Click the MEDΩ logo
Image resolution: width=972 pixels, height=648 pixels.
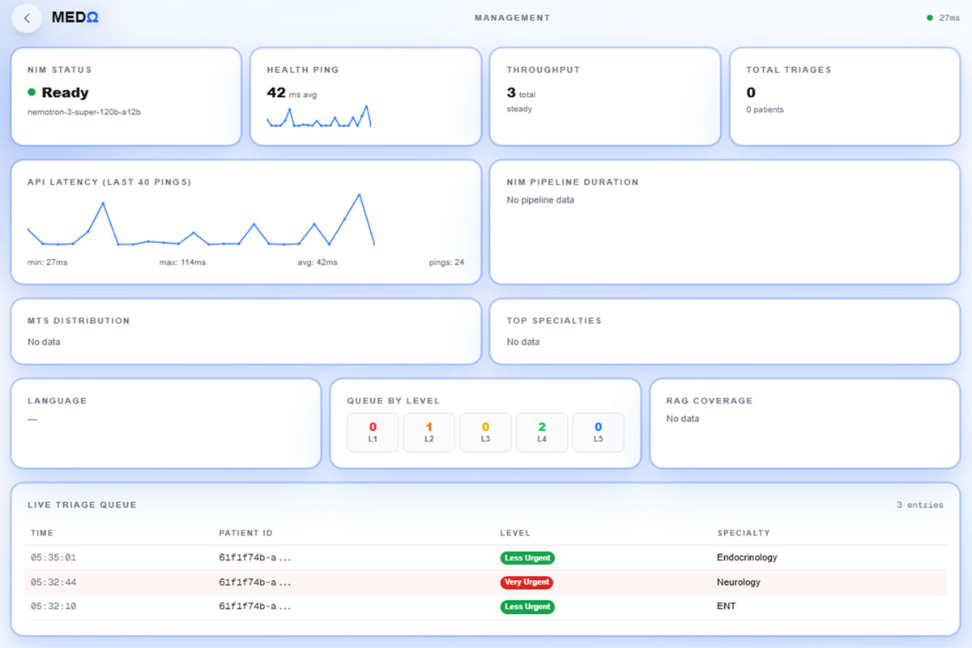click(75, 18)
